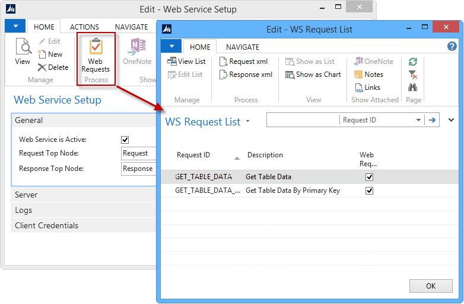Click 'Get Table Data' description cell
This screenshot has width=464, height=304.
coord(268,177)
